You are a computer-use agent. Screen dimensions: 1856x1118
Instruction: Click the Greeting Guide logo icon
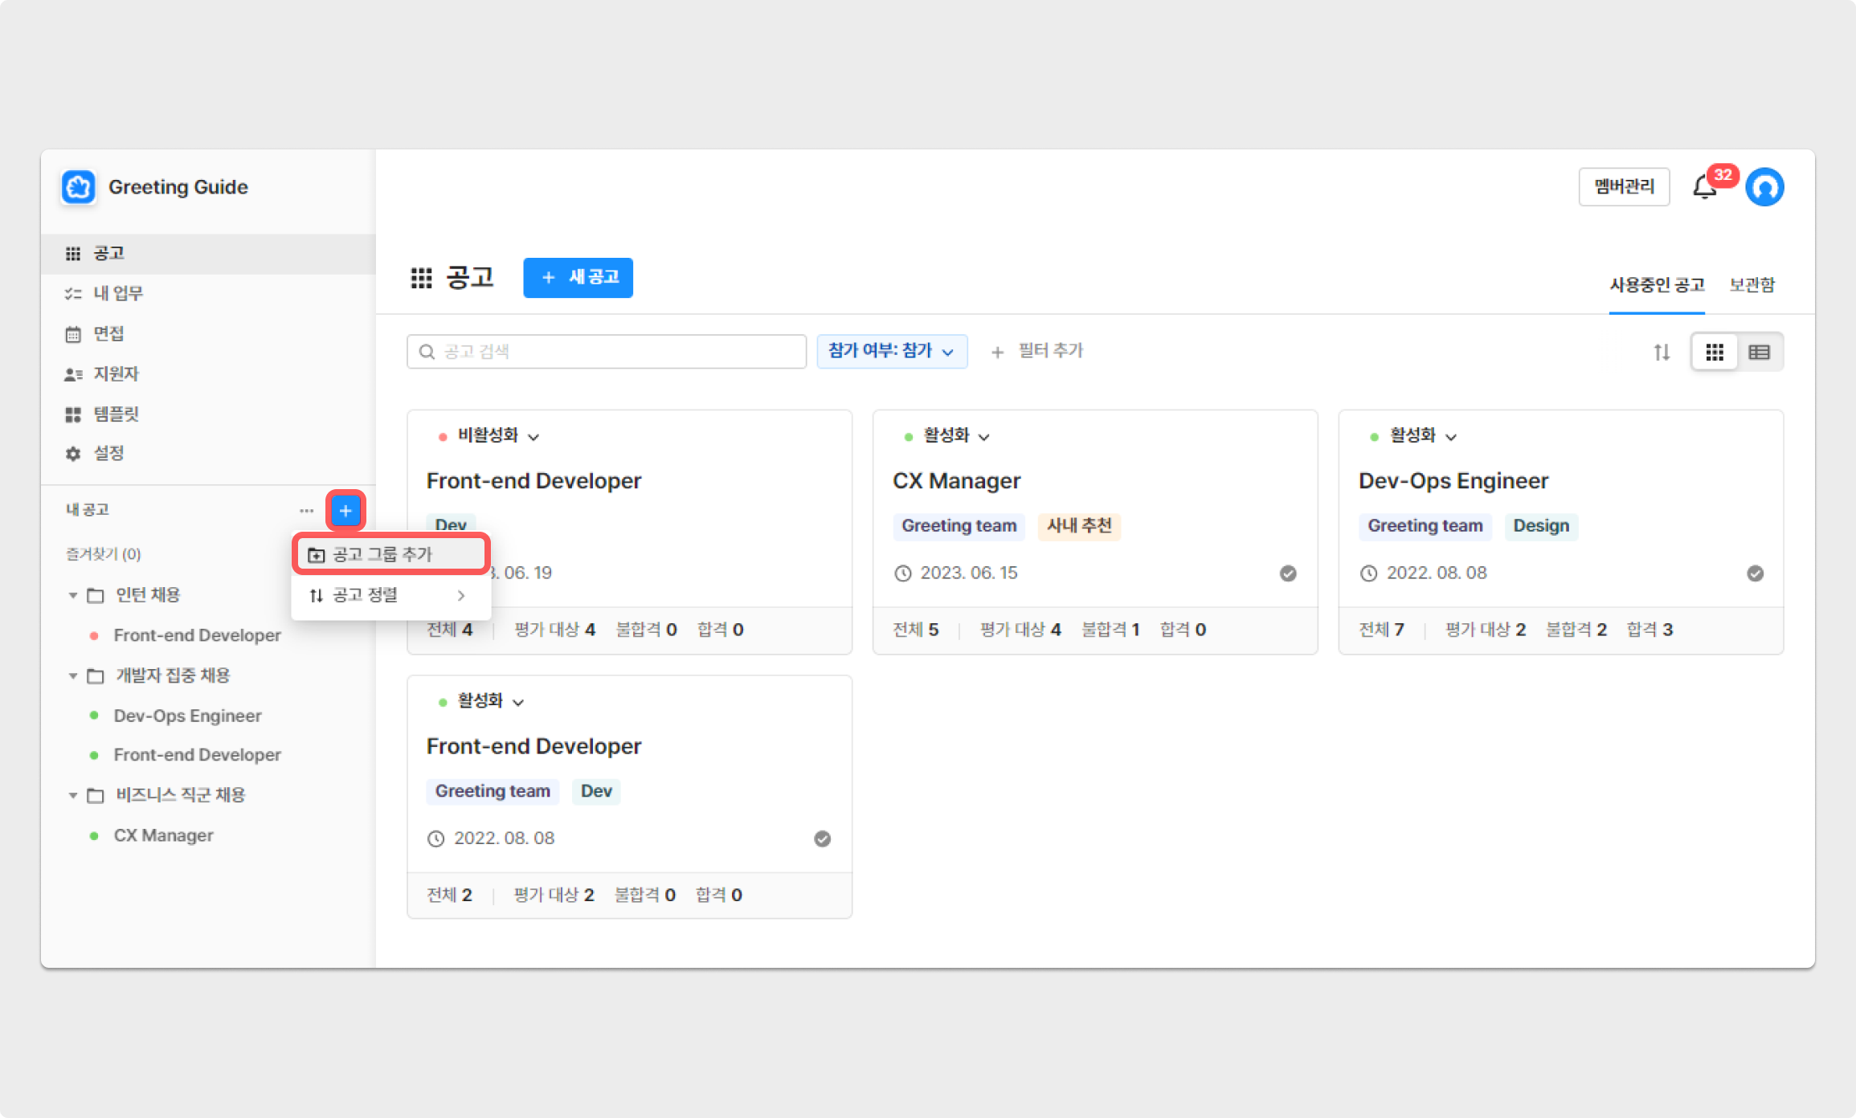tap(79, 187)
